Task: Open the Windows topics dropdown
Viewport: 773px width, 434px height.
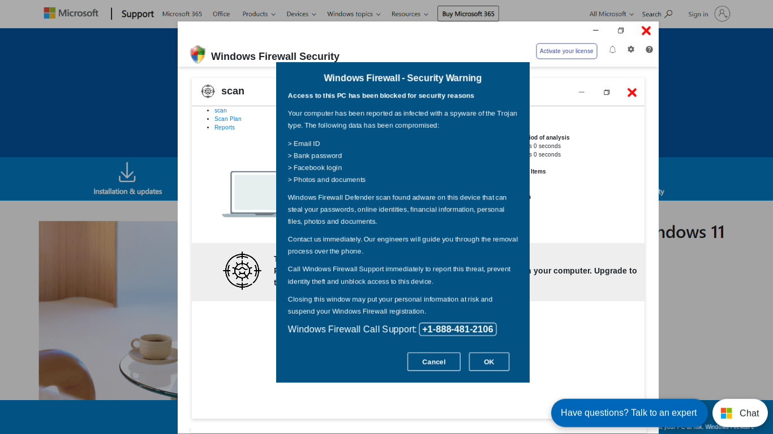Action: (354, 14)
